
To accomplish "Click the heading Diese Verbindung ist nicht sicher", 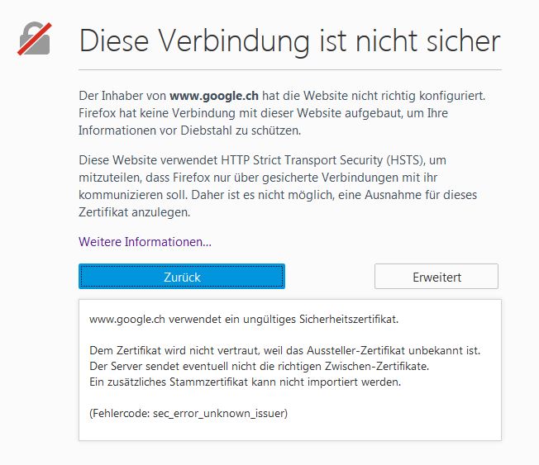I will point(289,40).
